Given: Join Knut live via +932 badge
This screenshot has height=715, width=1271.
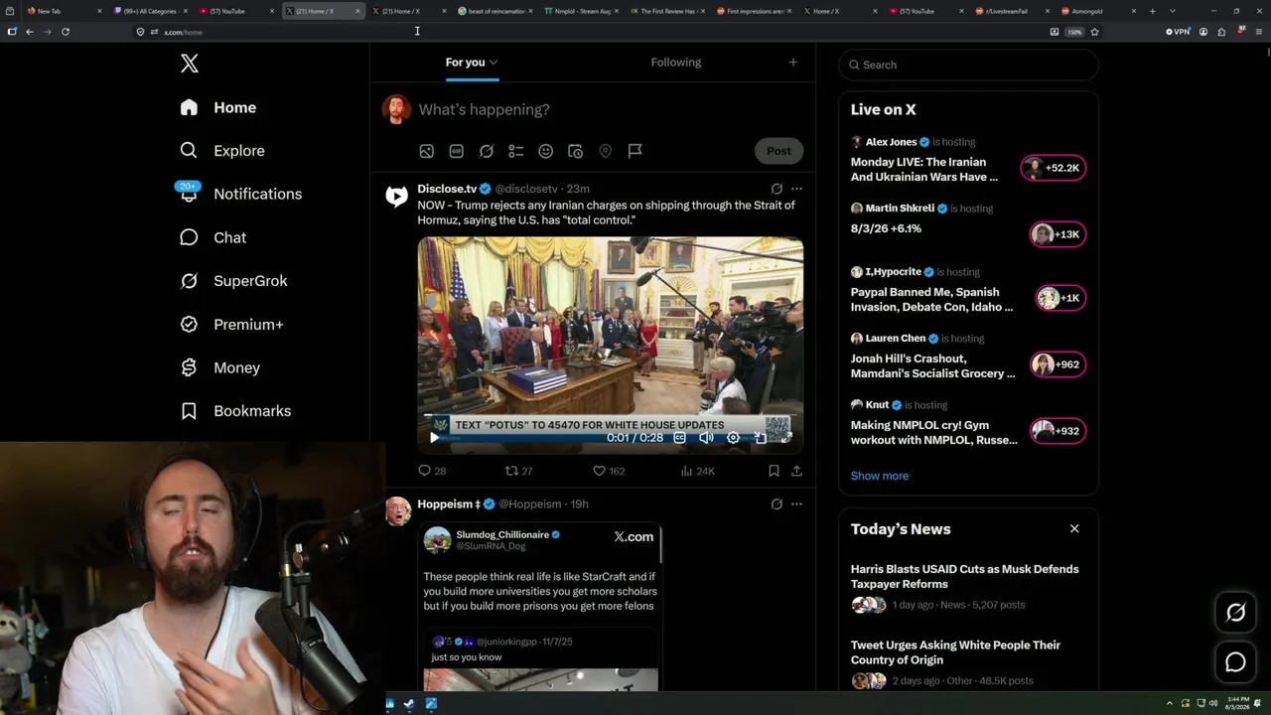Looking at the screenshot, I should 1058,431.
